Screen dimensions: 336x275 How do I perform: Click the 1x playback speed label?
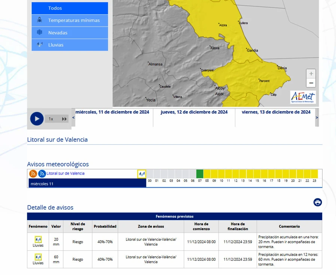pos(51,119)
